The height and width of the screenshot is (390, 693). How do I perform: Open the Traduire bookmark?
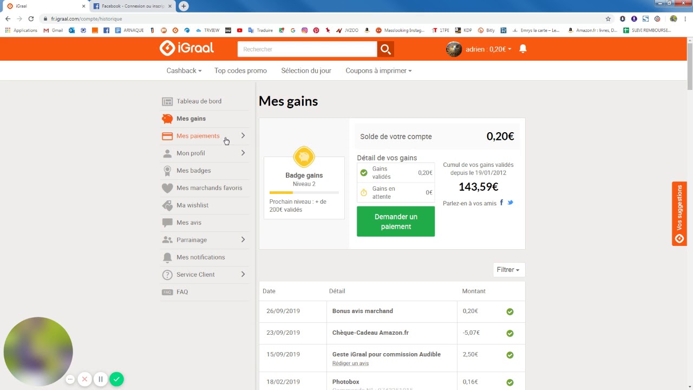pos(260,30)
